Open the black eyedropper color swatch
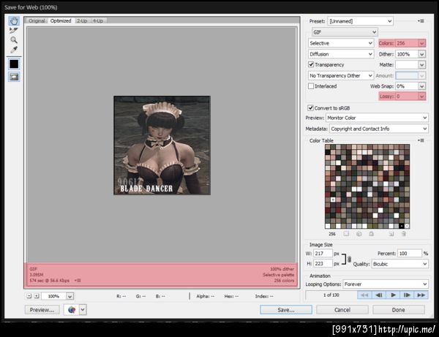 [x=14, y=64]
